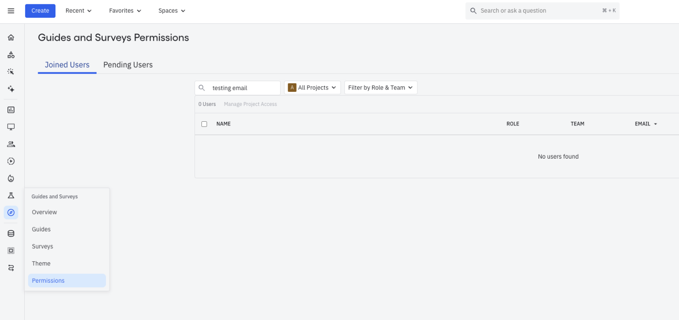Open Filter by Role & Team dropdown
The height and width of the screenshot is (320, 679).
point(381,88)
